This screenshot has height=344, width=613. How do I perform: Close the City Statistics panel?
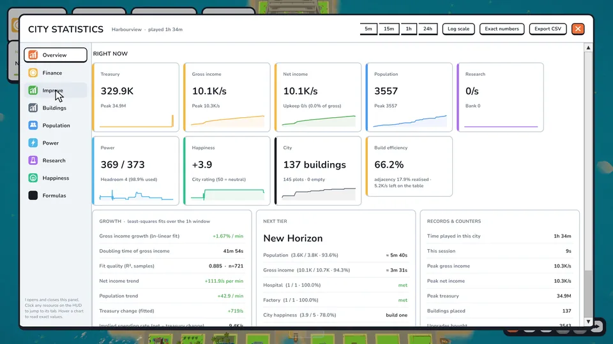click(578, 29)
